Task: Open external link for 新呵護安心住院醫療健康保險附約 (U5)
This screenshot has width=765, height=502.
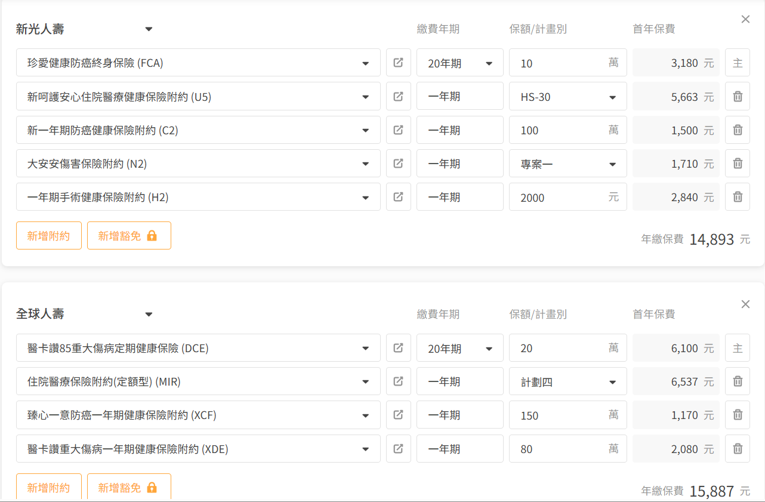Action: (399, 96)
